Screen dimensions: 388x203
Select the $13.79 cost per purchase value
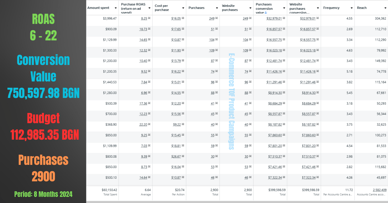[176, 61]
